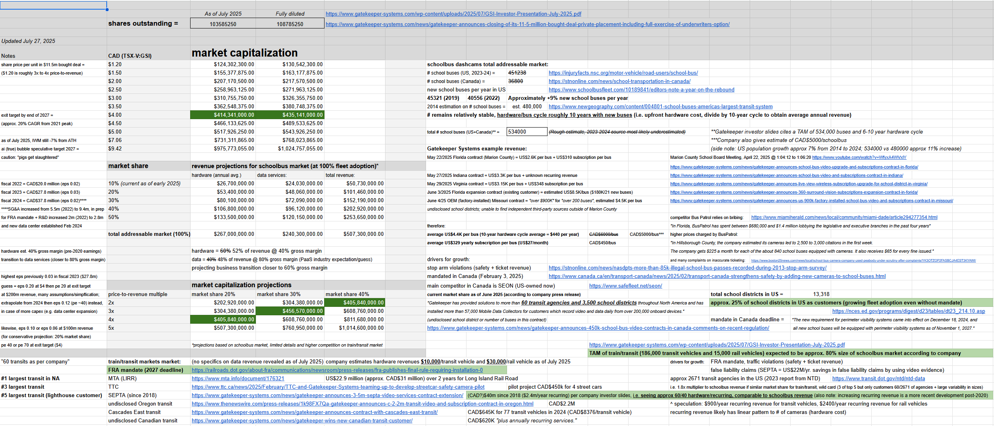Screen dimensions: 994x426
Task: Open the safefleet.net/seon competitor link
Action: pyautogui.click(x=625, y=286)
